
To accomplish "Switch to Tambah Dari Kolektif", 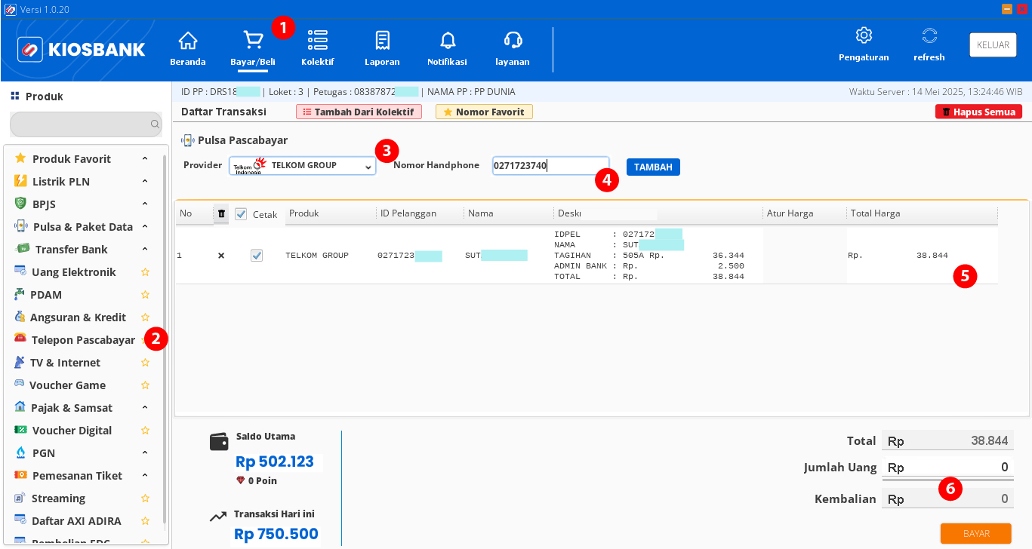I will pos(359,111).
